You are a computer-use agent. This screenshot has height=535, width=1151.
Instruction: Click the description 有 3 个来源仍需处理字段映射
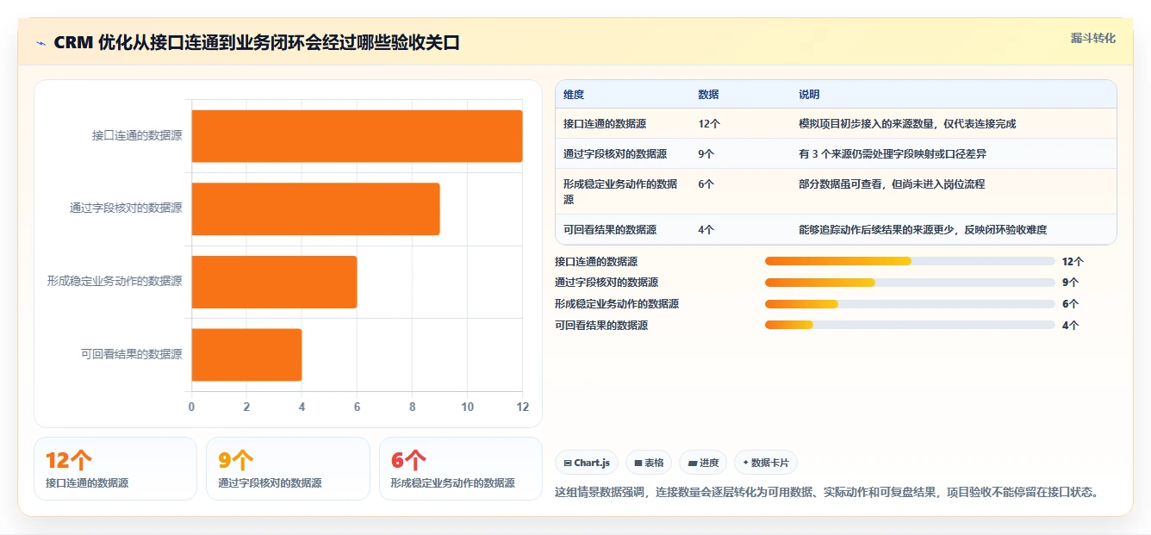coord(893,154)
